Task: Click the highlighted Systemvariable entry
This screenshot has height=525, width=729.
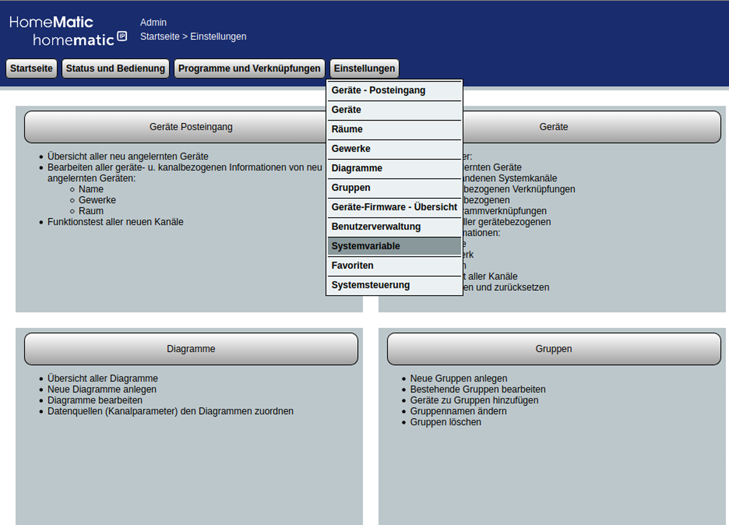Action: (394, 246)
